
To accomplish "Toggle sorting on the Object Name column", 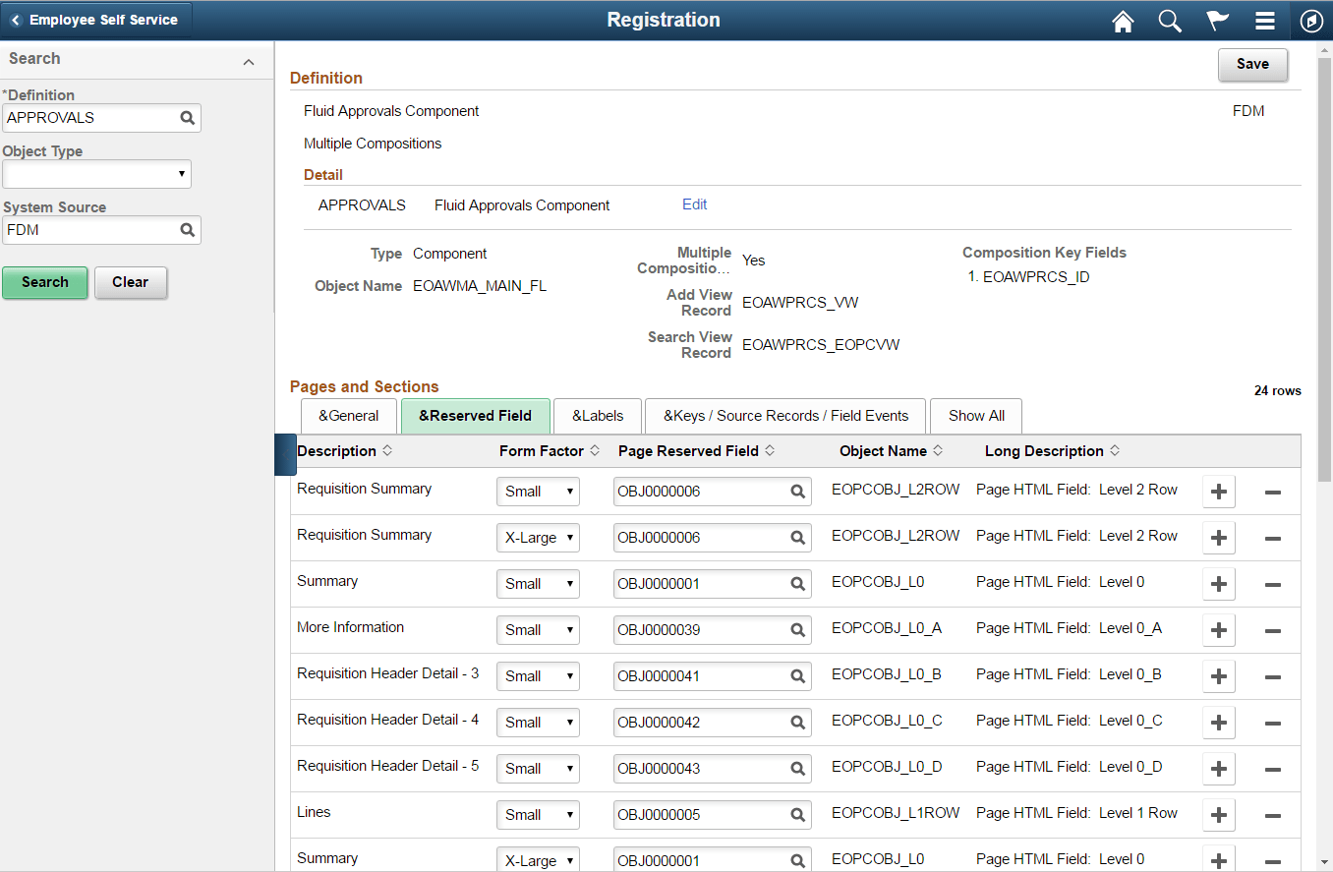I will tap(938, 450).
